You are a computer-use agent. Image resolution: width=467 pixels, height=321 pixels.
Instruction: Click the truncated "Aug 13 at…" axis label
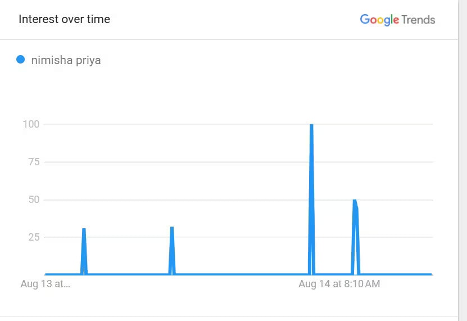(x=45, y=284)
